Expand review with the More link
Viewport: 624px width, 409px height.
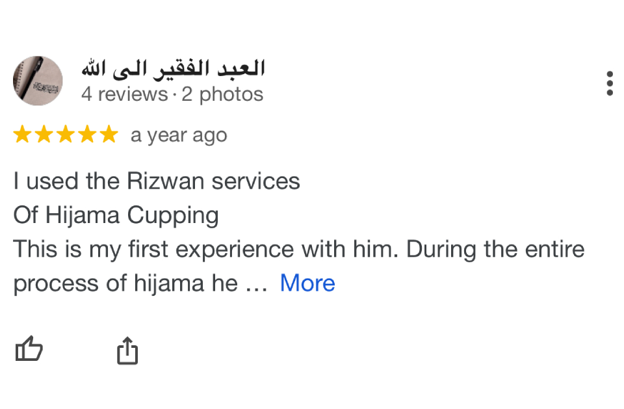click(307, 283)
